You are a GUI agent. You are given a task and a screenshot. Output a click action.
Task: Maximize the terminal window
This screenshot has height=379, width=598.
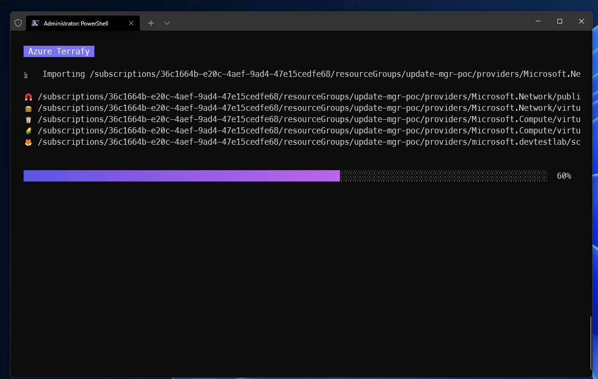click(x=560, y=21)
